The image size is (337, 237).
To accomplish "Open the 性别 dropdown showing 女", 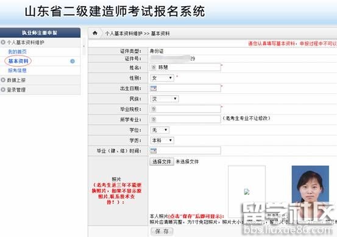I will pos(162,78).
